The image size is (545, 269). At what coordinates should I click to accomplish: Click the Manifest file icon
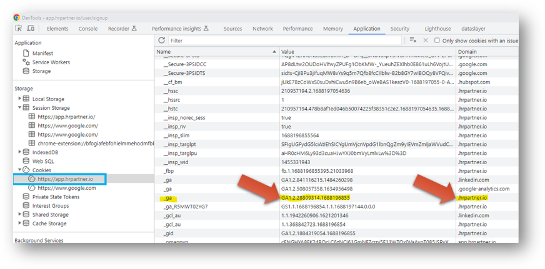point(26,54)
